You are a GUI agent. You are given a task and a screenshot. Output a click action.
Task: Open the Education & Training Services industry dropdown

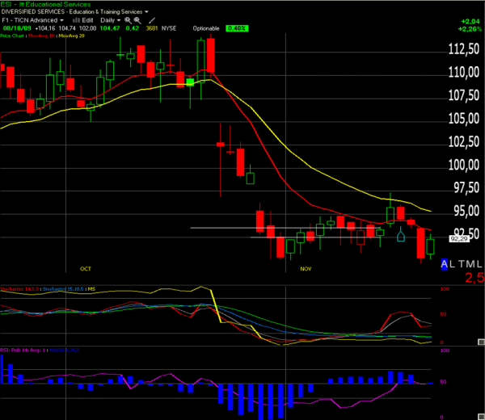click(x=109, y=12)
